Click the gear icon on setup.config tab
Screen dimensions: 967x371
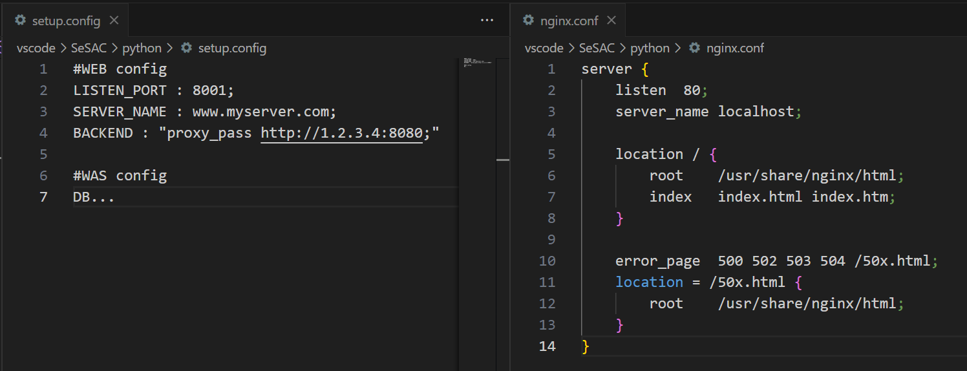click(21, 21)
